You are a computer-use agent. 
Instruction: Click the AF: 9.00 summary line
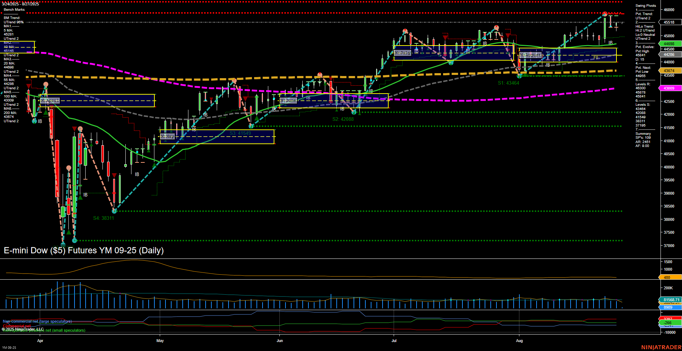pyautogui.click(x=642, y=146)
